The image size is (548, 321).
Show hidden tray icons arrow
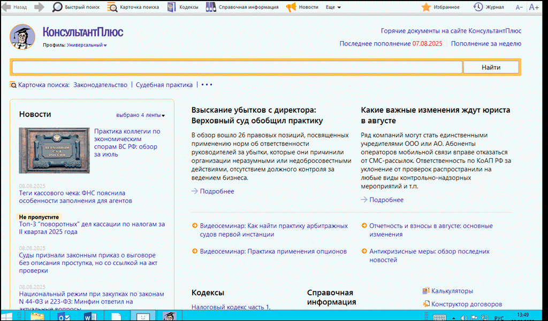tap(454, 318)
